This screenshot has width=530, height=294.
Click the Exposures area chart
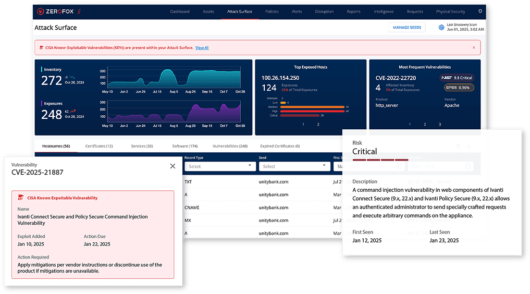(x=174, y=112)
